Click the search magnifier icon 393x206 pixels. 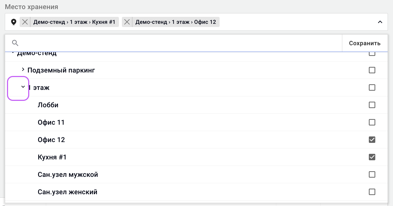click(x=15, y=43)
